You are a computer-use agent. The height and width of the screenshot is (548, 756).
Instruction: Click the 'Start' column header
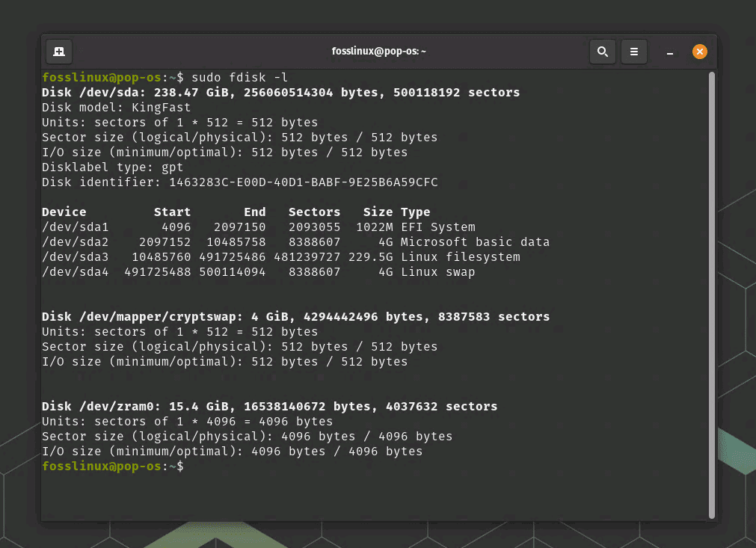[172, 212]
